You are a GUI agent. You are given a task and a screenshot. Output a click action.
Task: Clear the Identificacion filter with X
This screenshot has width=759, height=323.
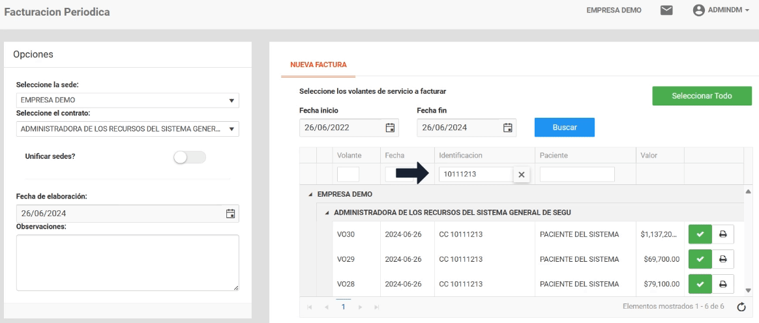(x=521, y=175)
